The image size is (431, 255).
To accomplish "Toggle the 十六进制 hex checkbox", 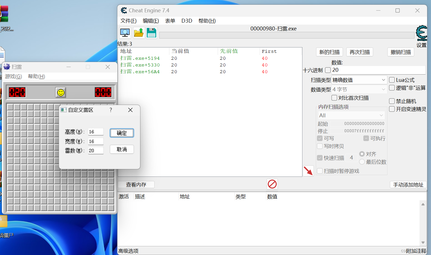I will point(328,70).
